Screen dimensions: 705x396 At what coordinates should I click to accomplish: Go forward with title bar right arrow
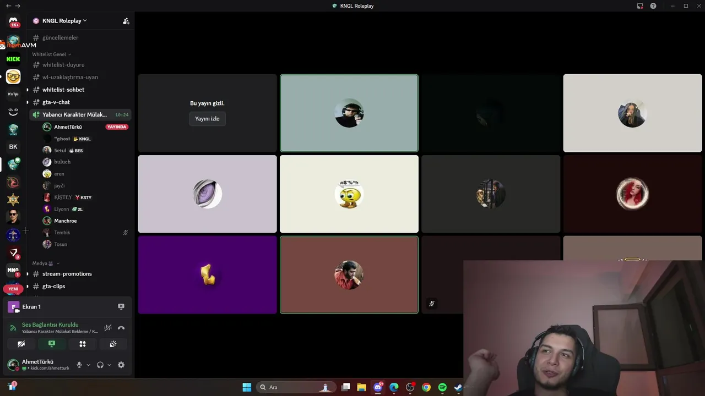(18, 6)
